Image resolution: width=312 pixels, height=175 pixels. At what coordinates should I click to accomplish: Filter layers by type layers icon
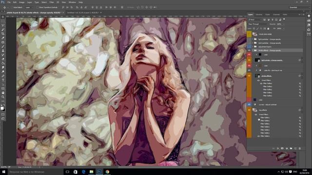[273, 19]
